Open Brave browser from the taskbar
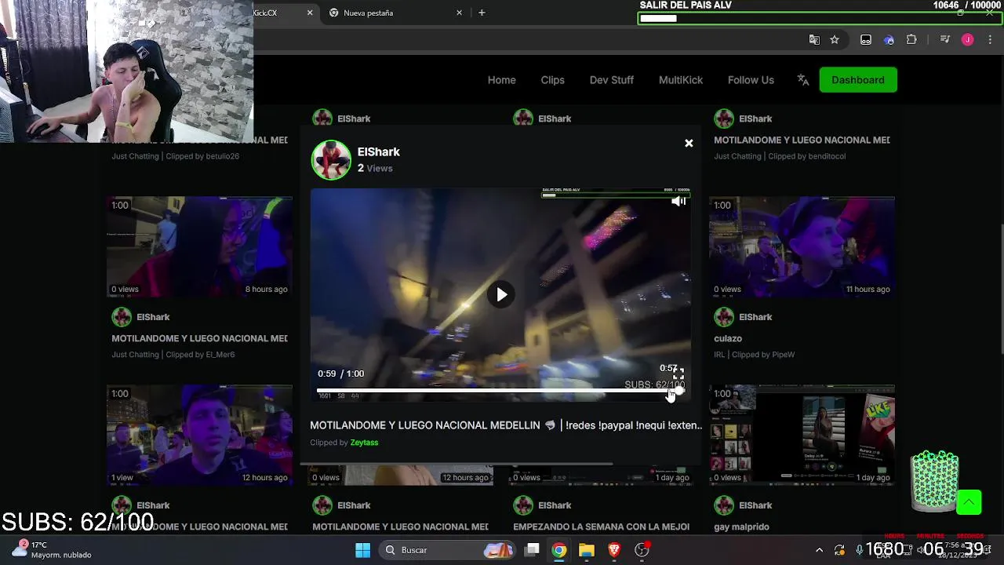The image size is (1004, 565). click(614, 550)
